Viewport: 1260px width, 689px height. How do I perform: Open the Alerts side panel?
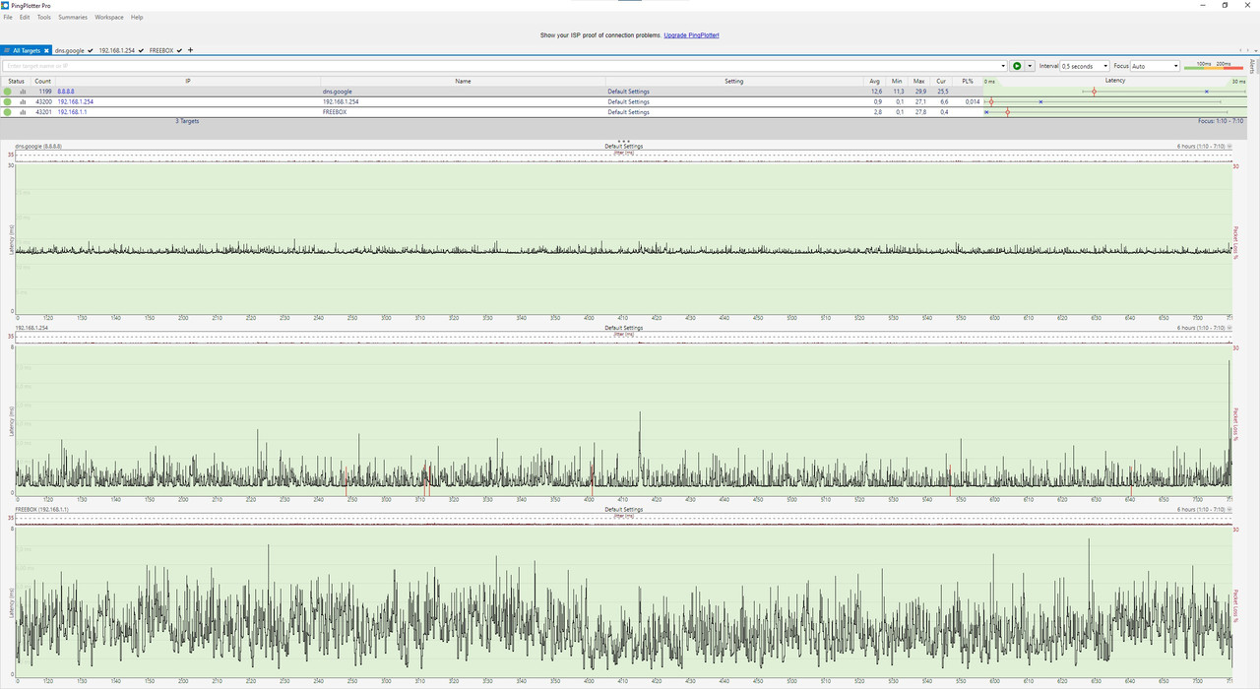click(x=1253, y=66)
